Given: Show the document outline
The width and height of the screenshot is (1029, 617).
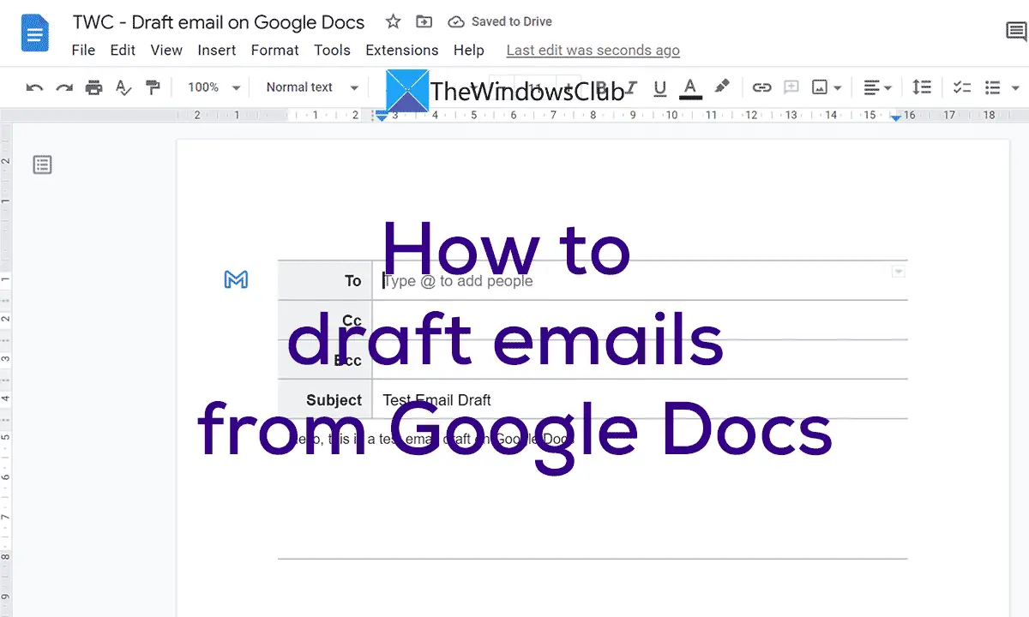Looking at the screenshot, I should tap(42, 165).
